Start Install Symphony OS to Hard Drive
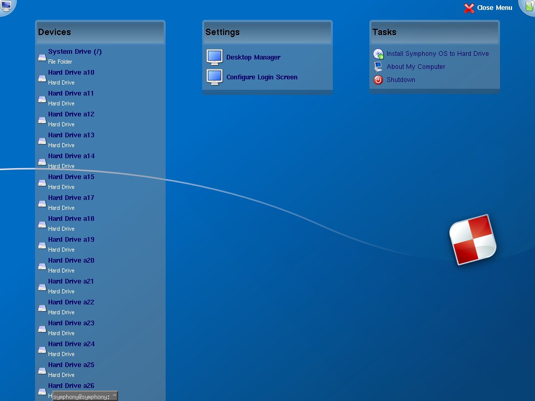The image size is (535, 401). [x=437, y=54]
